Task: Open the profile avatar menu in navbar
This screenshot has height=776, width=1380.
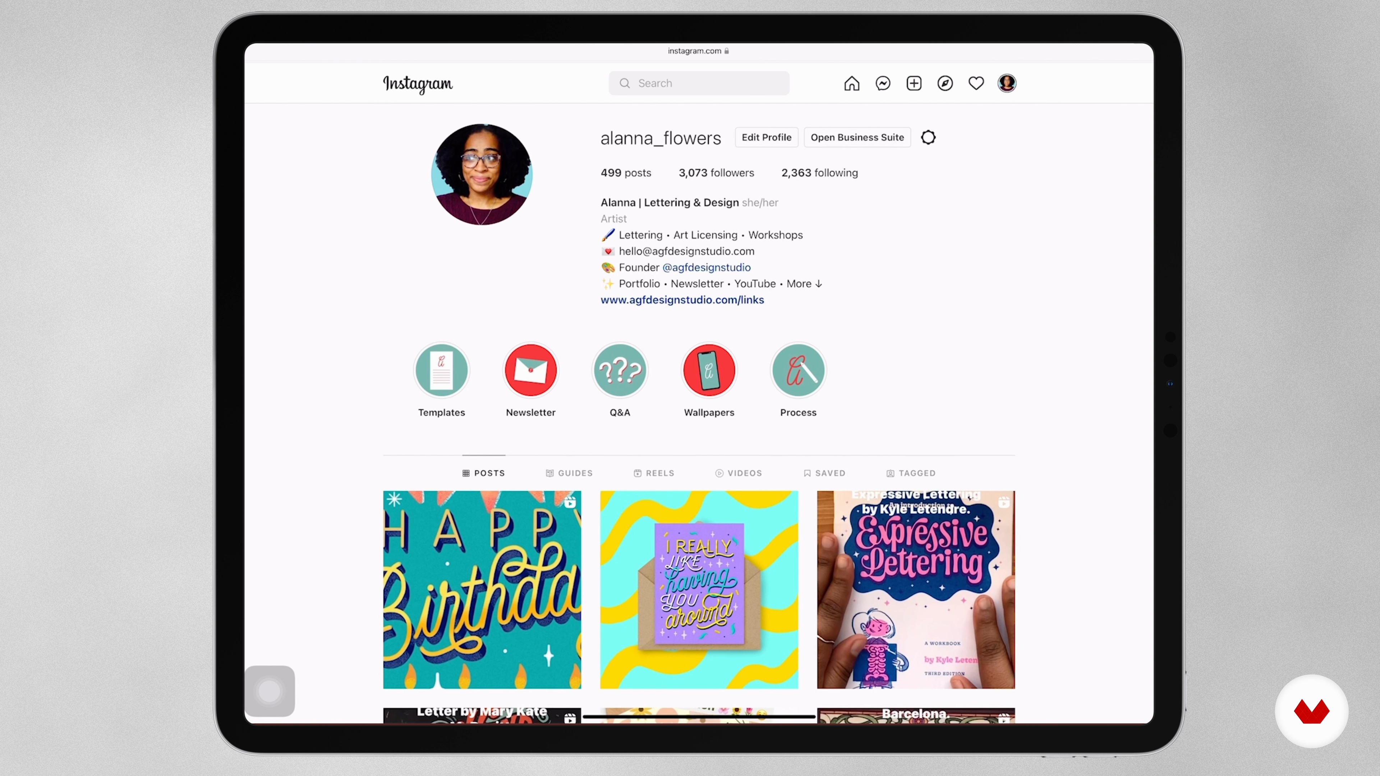Action: point(1007,84)
